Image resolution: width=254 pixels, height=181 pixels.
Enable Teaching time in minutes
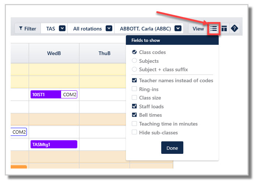point(134,123)
